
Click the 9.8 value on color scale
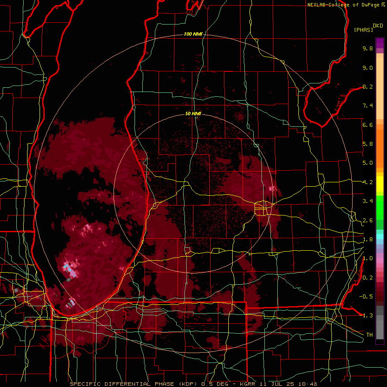click(368, 48)
